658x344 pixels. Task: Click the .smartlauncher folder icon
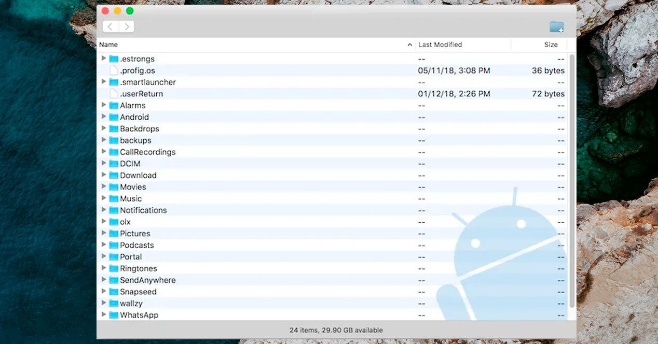114,82
